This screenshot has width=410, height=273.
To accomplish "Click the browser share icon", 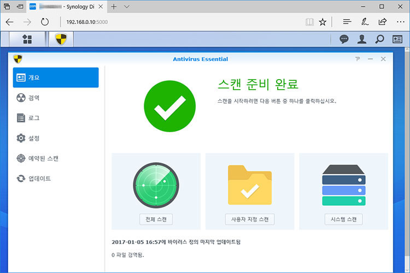I will (382, 22).
